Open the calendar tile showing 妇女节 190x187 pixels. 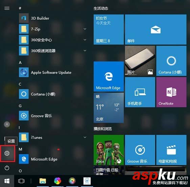(109, 29)
